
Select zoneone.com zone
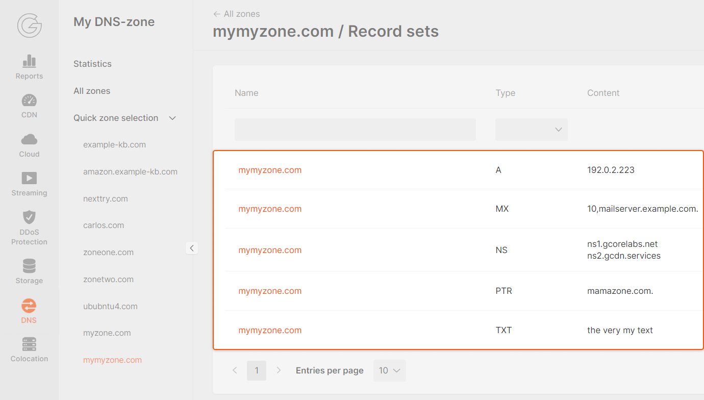pyautogui.click(x=108, y=252)
